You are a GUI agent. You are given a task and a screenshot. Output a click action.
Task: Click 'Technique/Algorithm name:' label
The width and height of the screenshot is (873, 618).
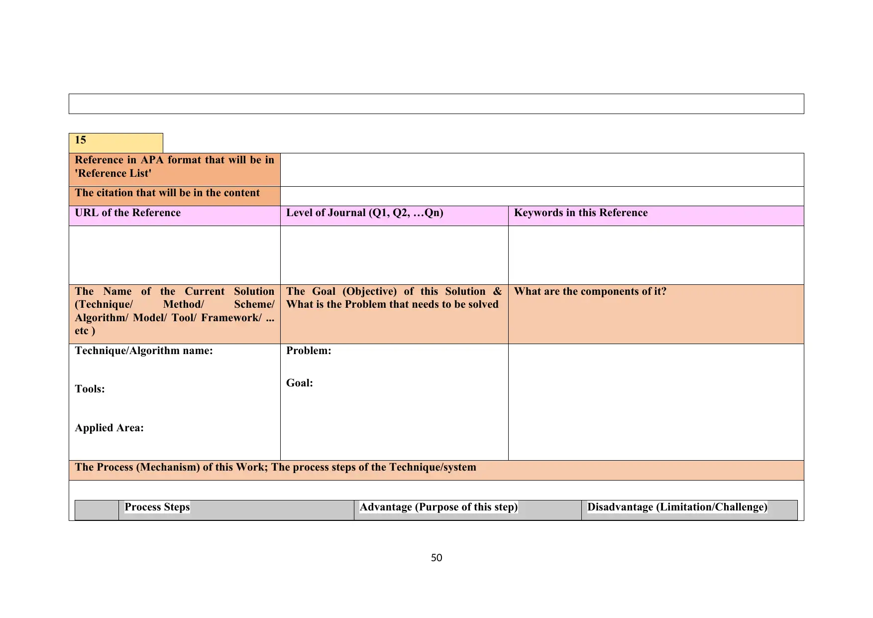pyautogui.click(x=144, y=351)
